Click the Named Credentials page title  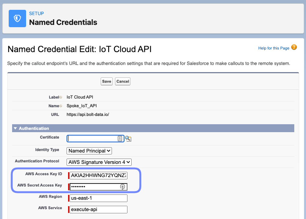point(63,22)
